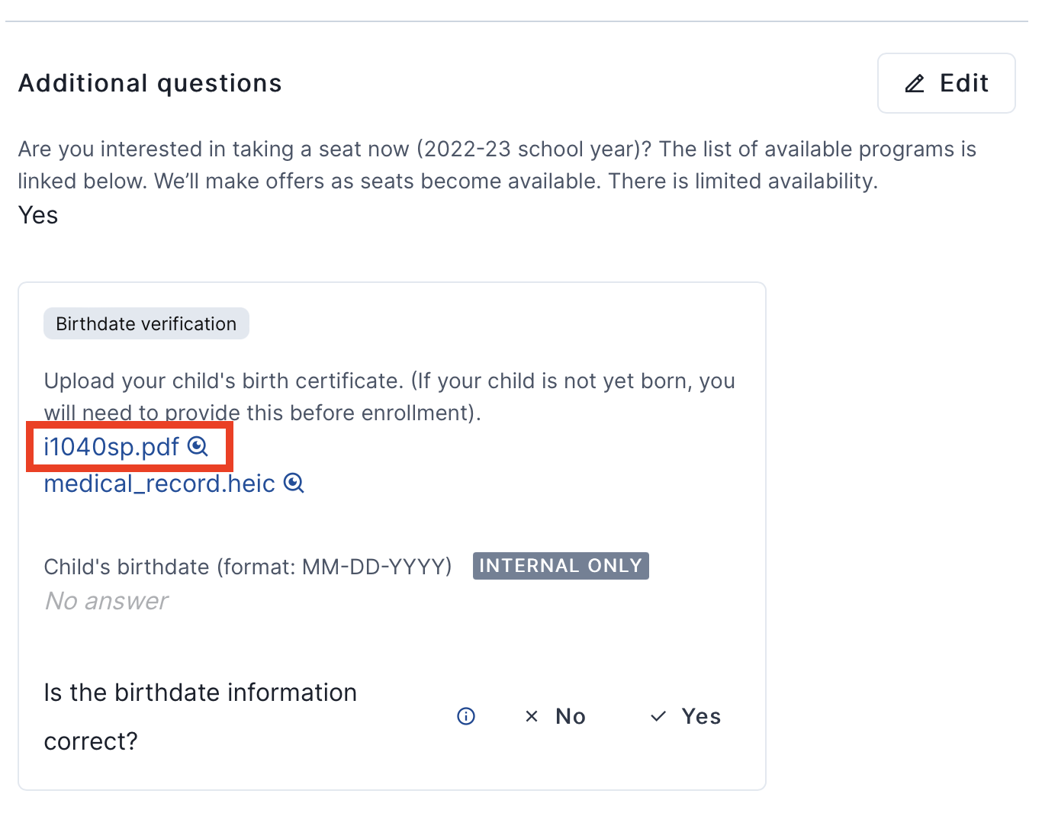Click the pencil icon in the Edit button
The image size is (1042, 813).
tap(915, 83)
